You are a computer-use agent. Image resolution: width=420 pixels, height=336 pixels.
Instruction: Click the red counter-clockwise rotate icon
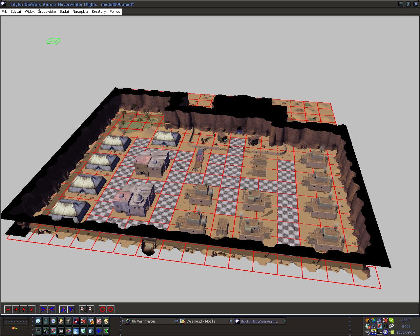110,309
